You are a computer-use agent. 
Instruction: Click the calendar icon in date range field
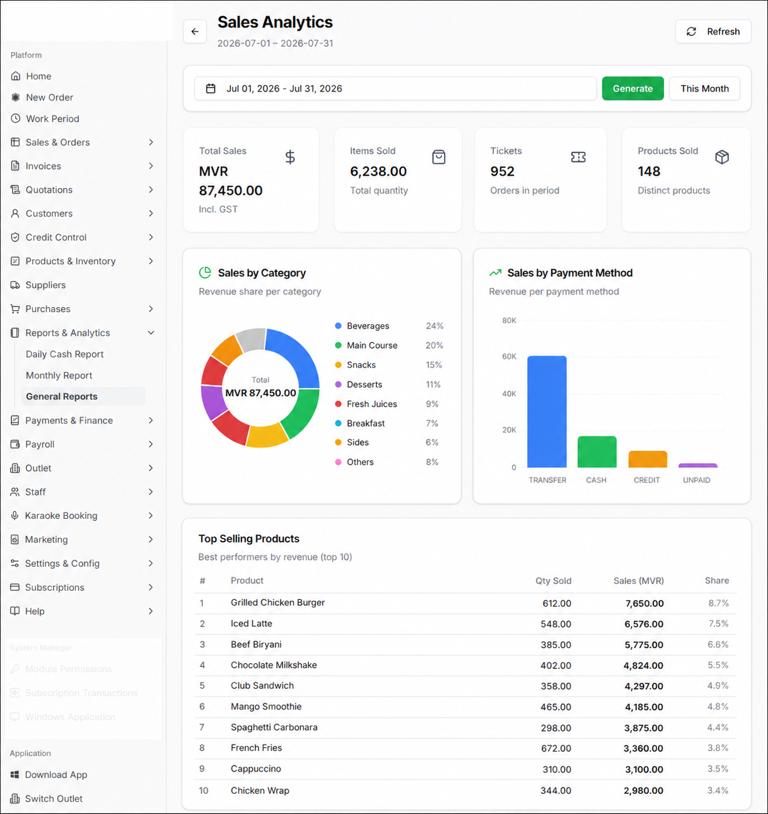[211, 89]
